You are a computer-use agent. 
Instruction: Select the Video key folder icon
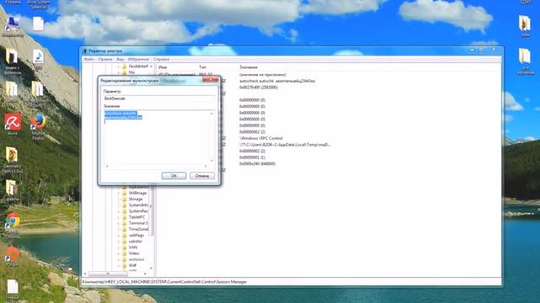(x=125, y=253)
